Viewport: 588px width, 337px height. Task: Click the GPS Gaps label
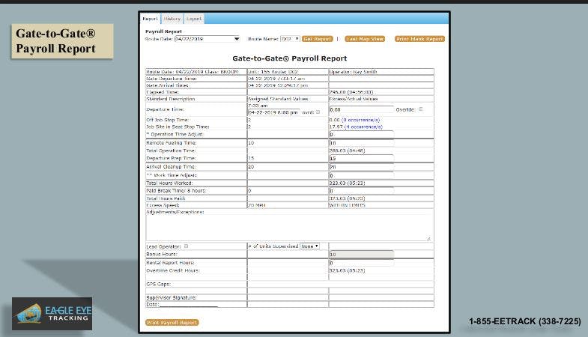(159, 284)
